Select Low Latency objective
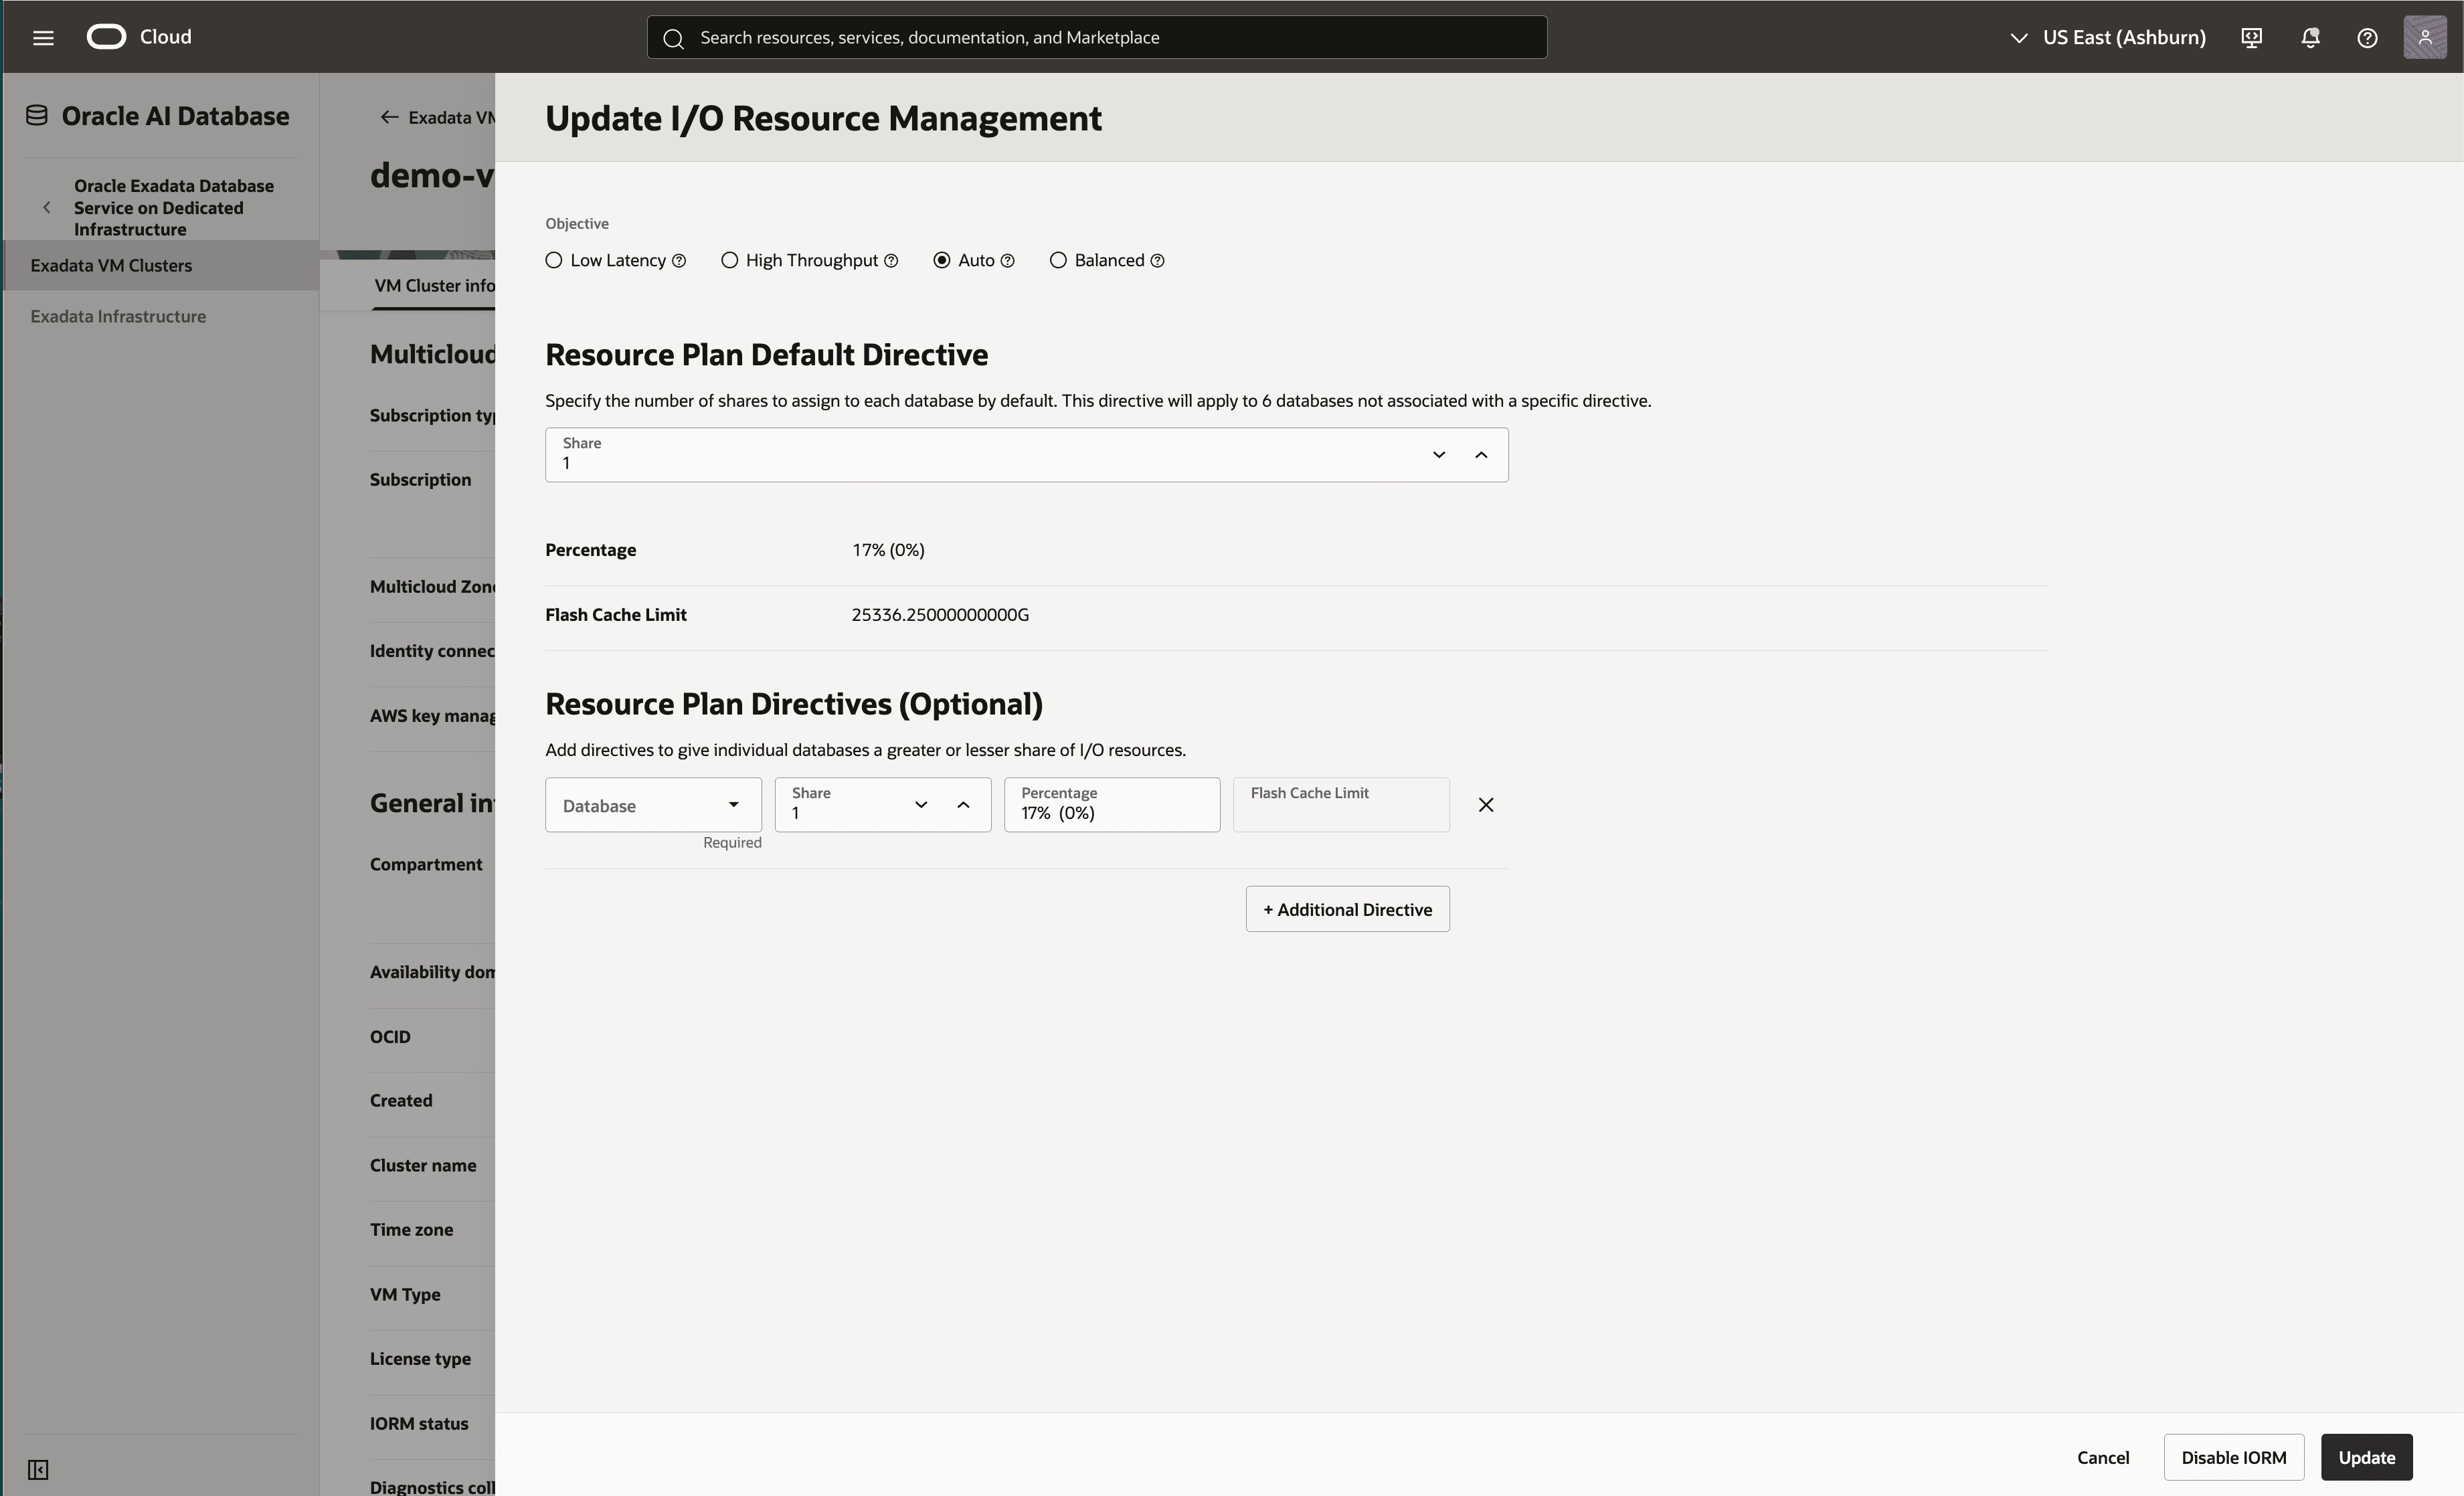 pos(553,260)
